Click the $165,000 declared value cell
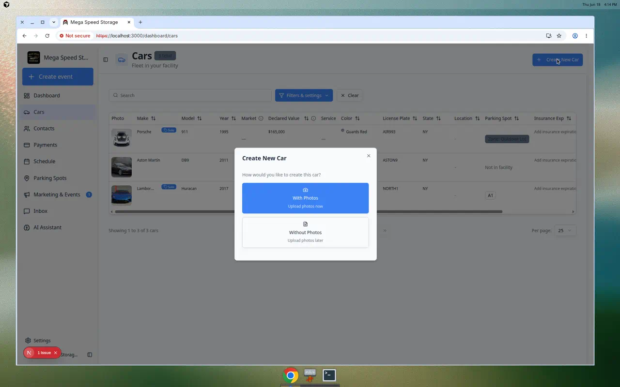This screenshot has height=387, width=620. point(277,132)
